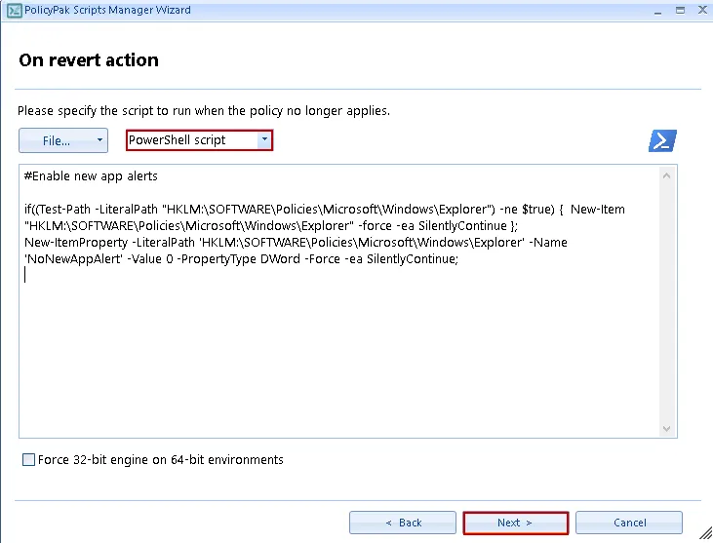Click the 'On revert action' heading
713x543 pixels.
pyautogui.click(x=89, y=60)
